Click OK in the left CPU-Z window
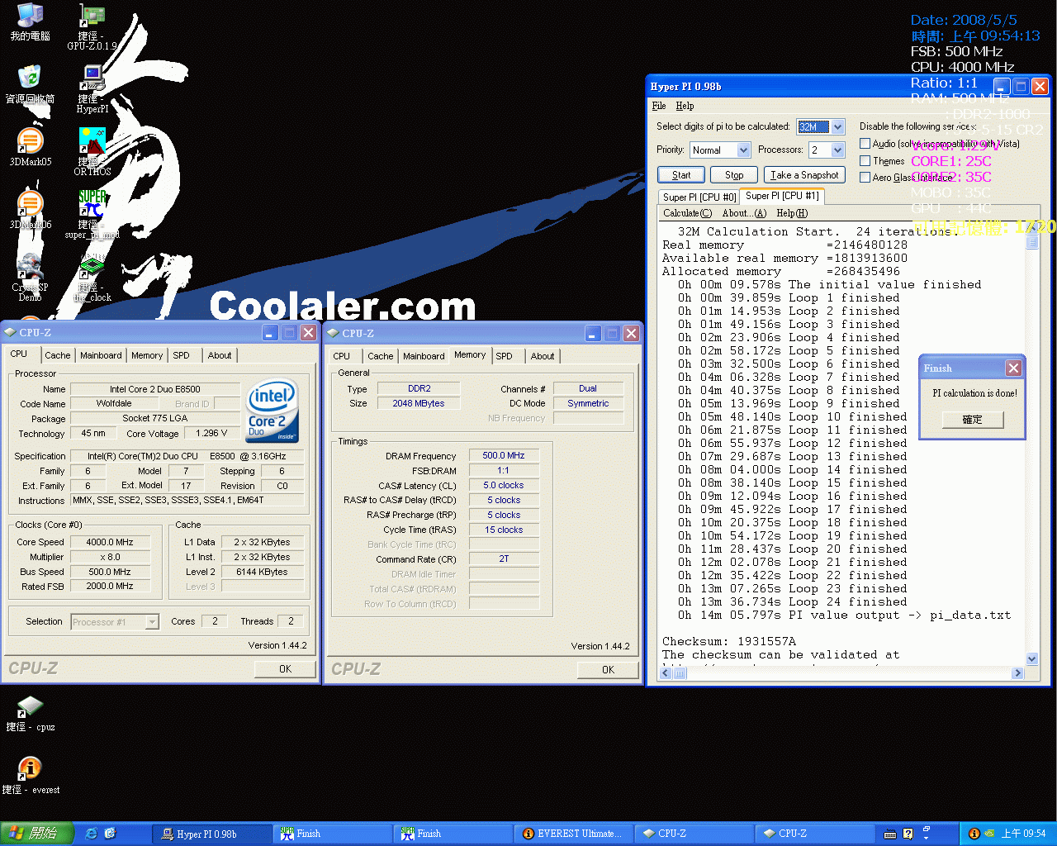 tap(285, 668)
